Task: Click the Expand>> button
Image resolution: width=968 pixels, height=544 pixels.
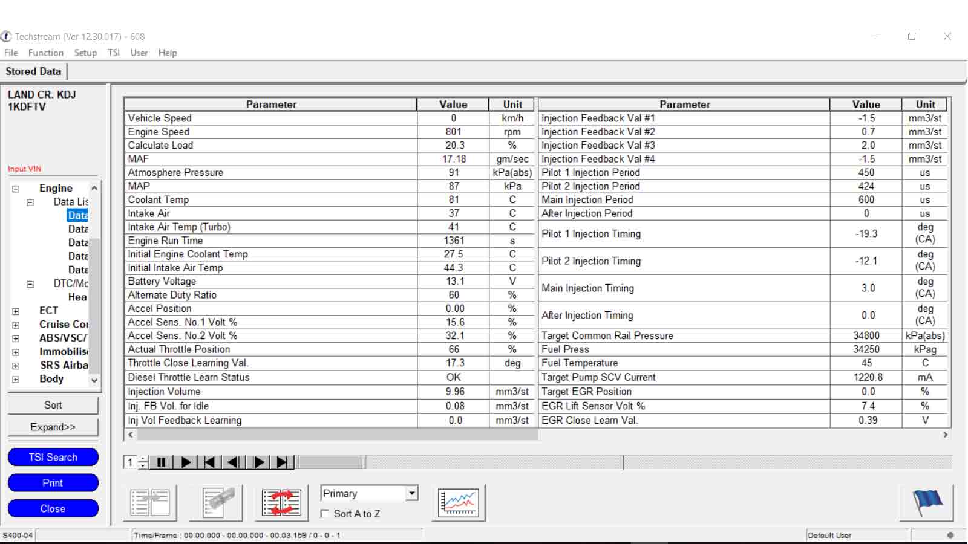Action: pyautogui.click(x=53, y=427)
